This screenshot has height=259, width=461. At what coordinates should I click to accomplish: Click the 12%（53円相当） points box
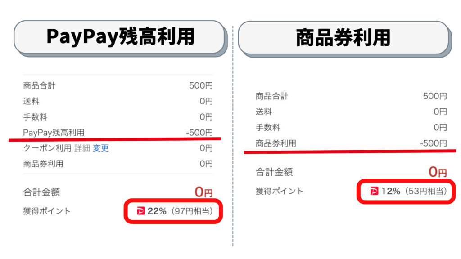[x=406, y=192]
